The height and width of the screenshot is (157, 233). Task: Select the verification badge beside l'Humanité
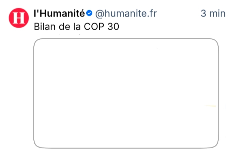point(89,13)
